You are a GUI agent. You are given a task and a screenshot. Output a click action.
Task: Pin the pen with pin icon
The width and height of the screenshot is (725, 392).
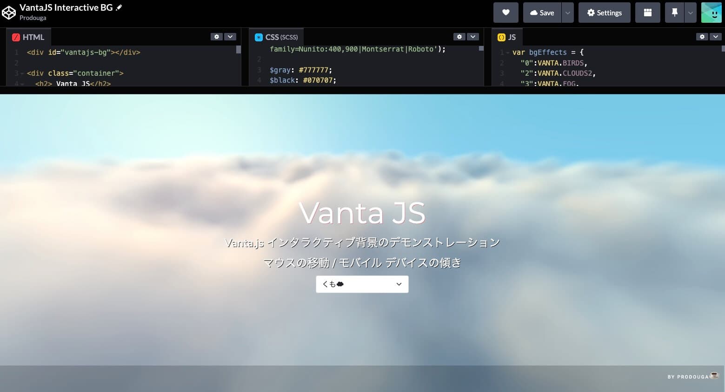(x=674, y=13)
